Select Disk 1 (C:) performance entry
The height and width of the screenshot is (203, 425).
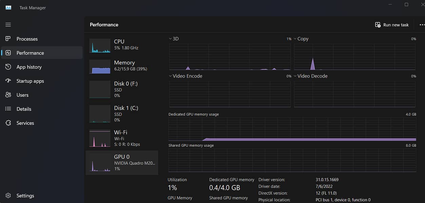[x=122, y=113]
